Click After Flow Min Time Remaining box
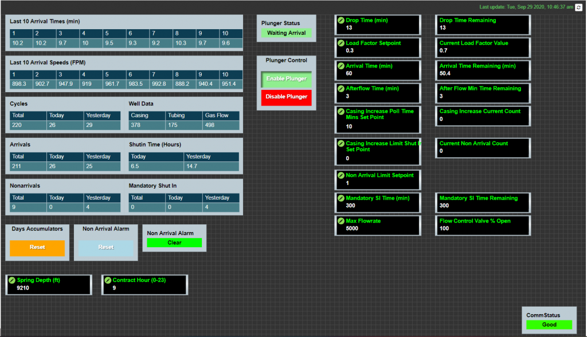587x337 pixels. (483, 93)
